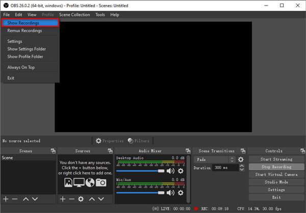Open the Tools menu
The width and height of the screenshot is (306, 213).
[100, 15]
